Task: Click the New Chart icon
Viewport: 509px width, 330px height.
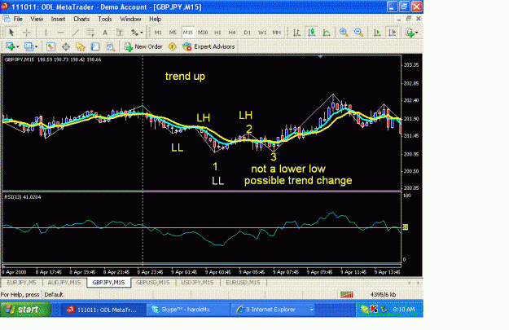Action: coord(10,46)
